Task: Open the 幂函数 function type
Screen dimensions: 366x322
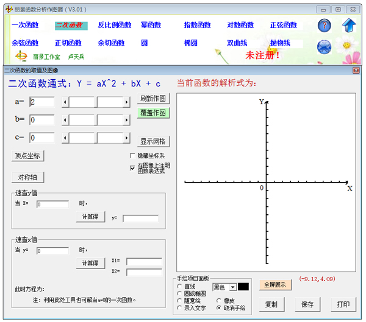Action: [151, 25]
